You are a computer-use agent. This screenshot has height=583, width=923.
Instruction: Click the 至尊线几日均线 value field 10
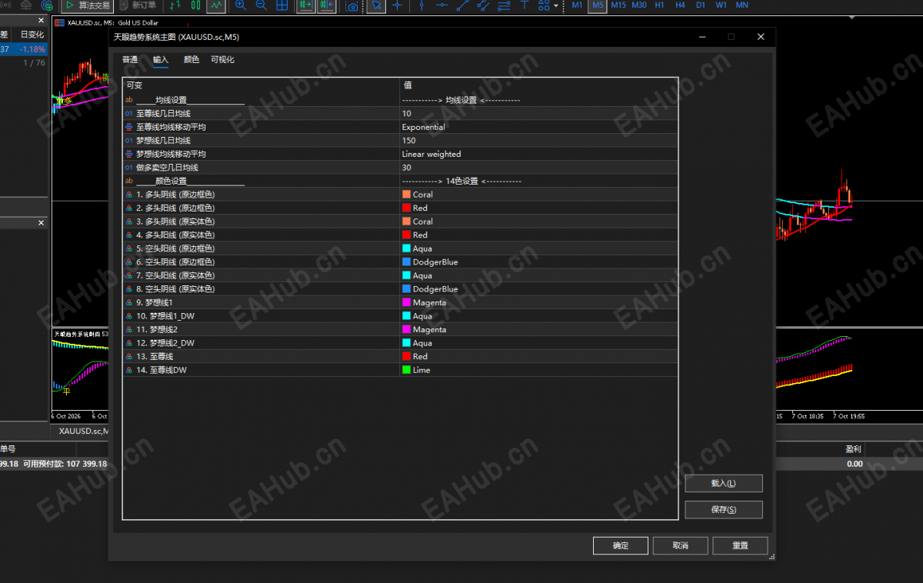(538, 113)
